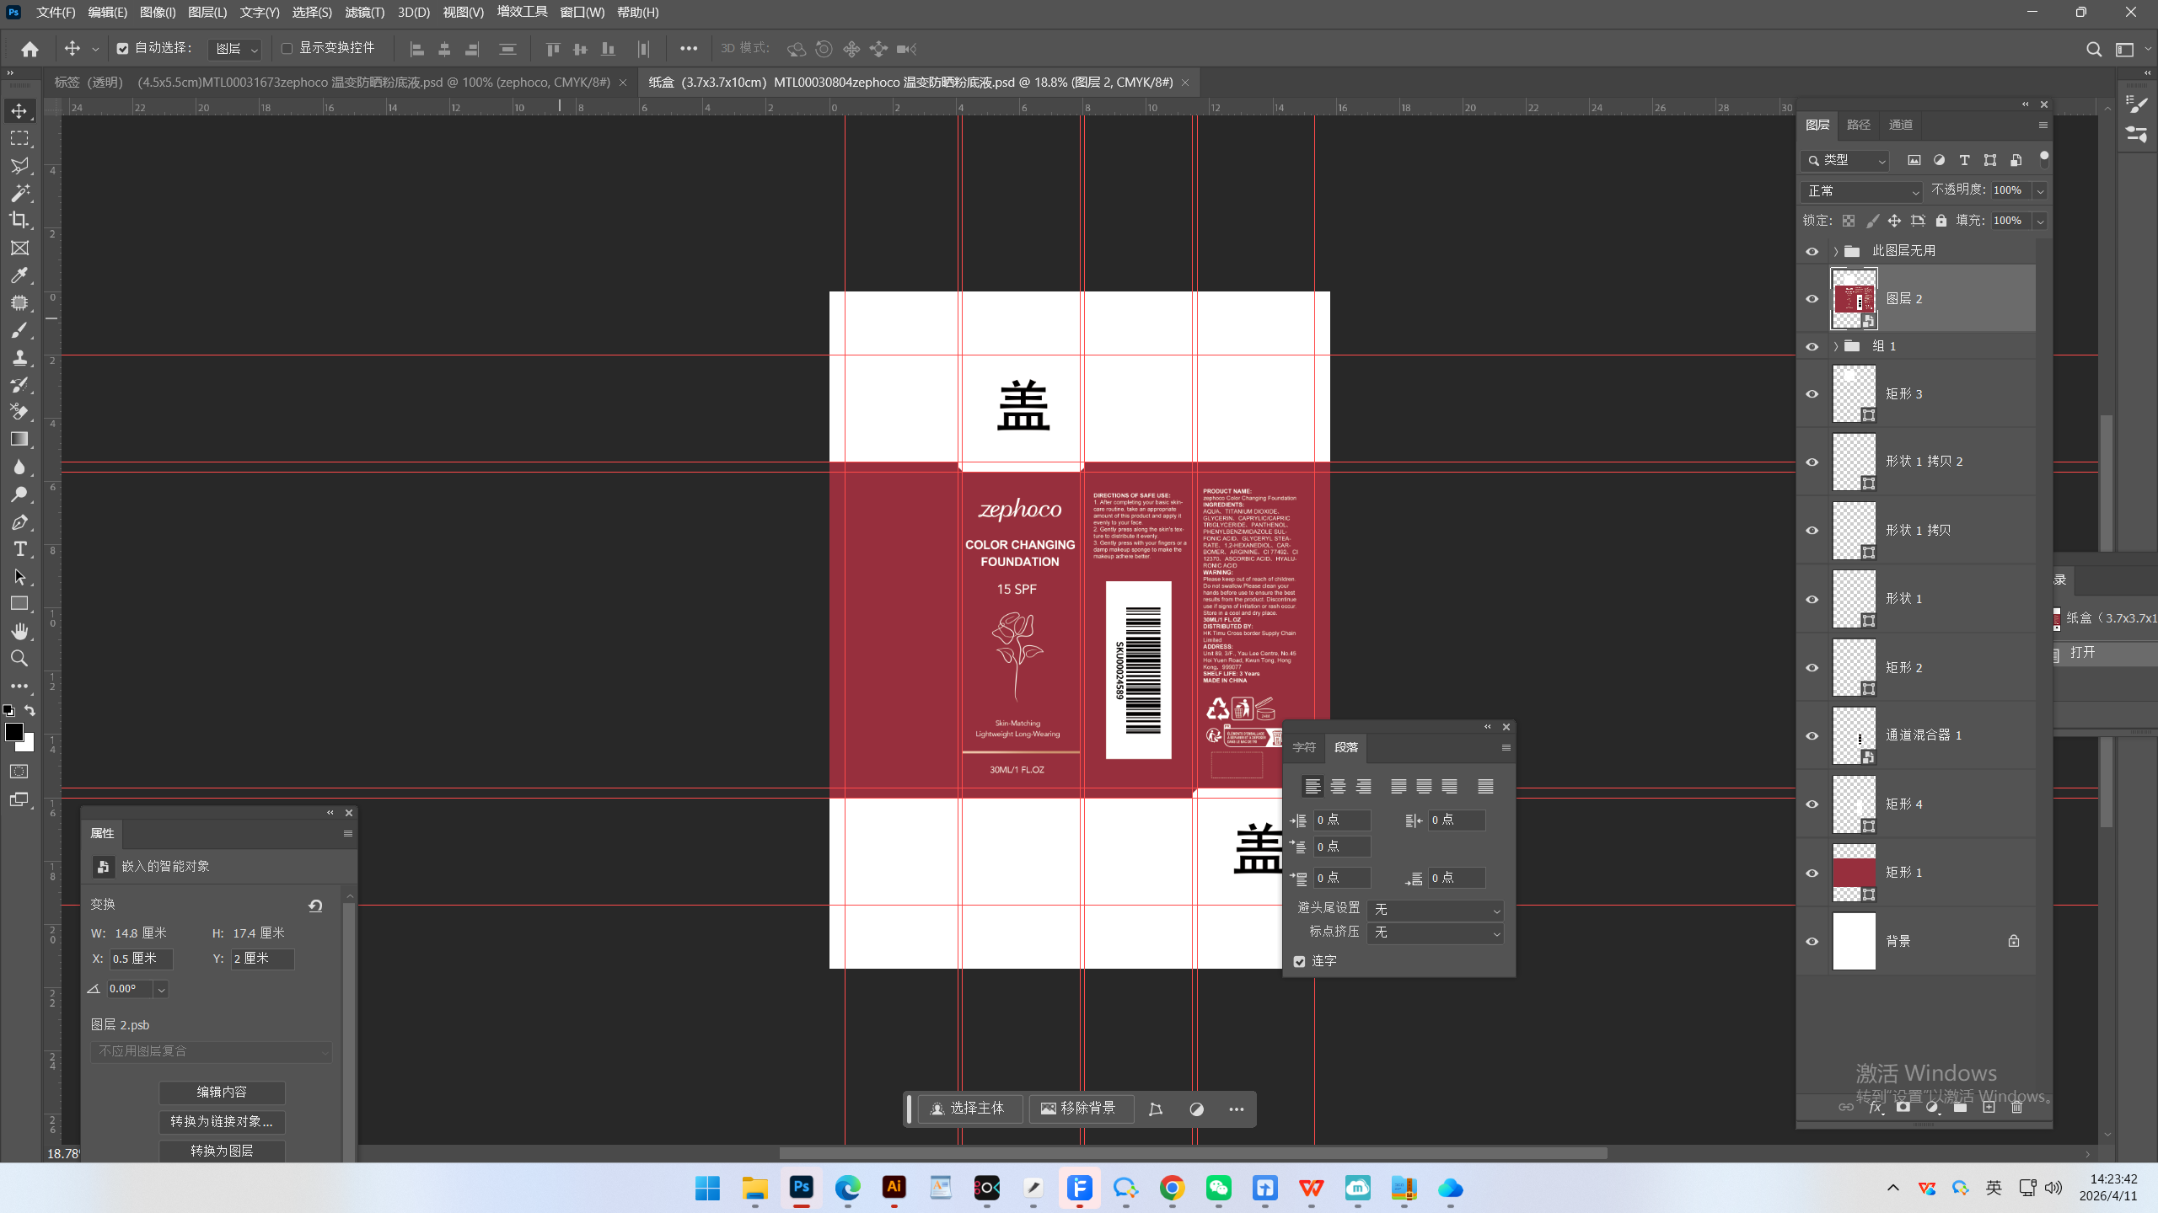Select the 矩形 3 layer thumbnail
Image resolution: width=2158 pixels, height=1213 pixels.
pyautogui.click(x=1854, y=393)
